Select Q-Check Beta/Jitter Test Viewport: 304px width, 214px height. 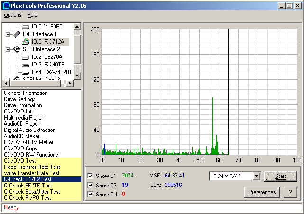point(42,192)
